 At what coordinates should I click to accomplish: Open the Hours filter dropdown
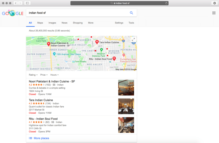pos(54,75)
